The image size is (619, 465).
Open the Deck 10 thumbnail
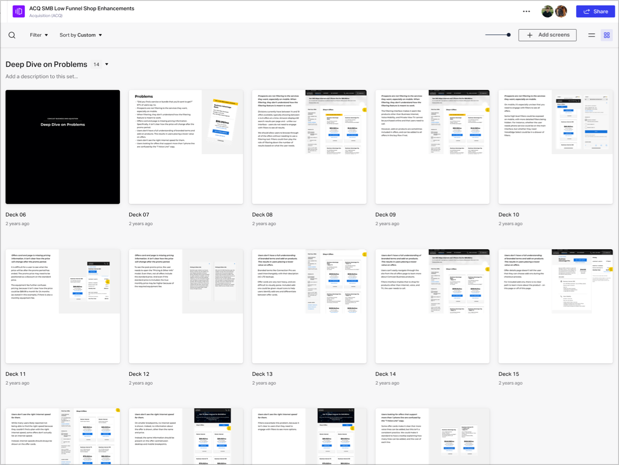tap(556, 147)
